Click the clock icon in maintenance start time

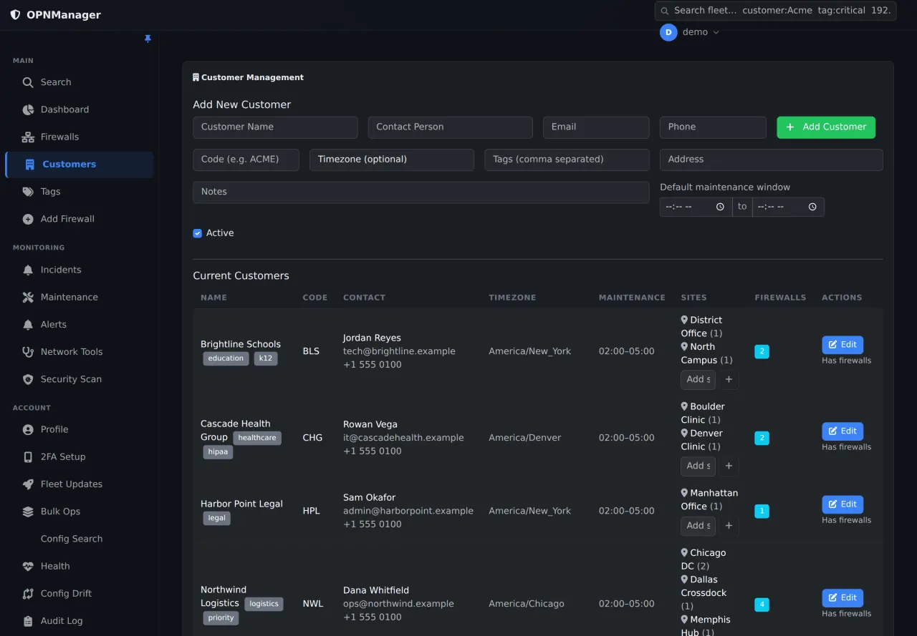tap(720, 207)
